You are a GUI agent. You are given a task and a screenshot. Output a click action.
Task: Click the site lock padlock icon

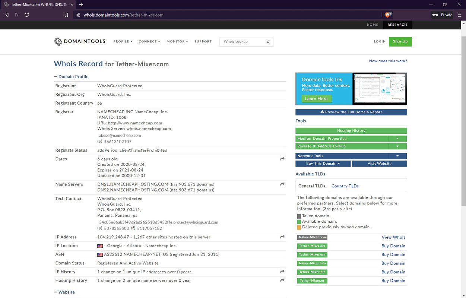79,15
